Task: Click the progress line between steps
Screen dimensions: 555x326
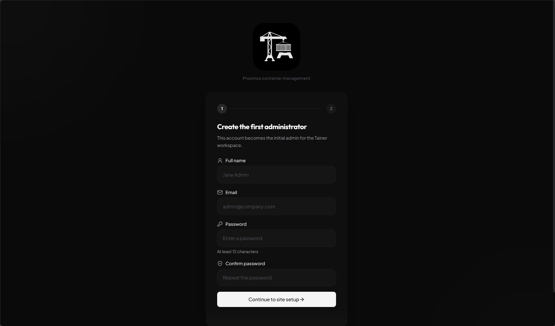Action: pyautogui.click(x=276, y=109)
